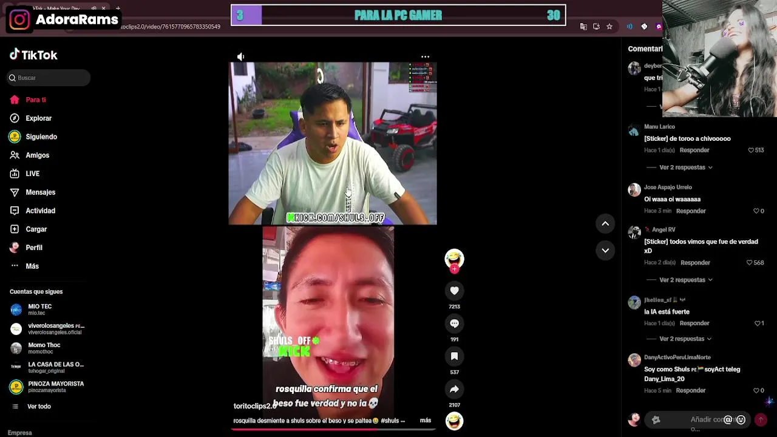Open the TikTok home logo
Viewport: 777px width, 437px height.
[33, 55]
